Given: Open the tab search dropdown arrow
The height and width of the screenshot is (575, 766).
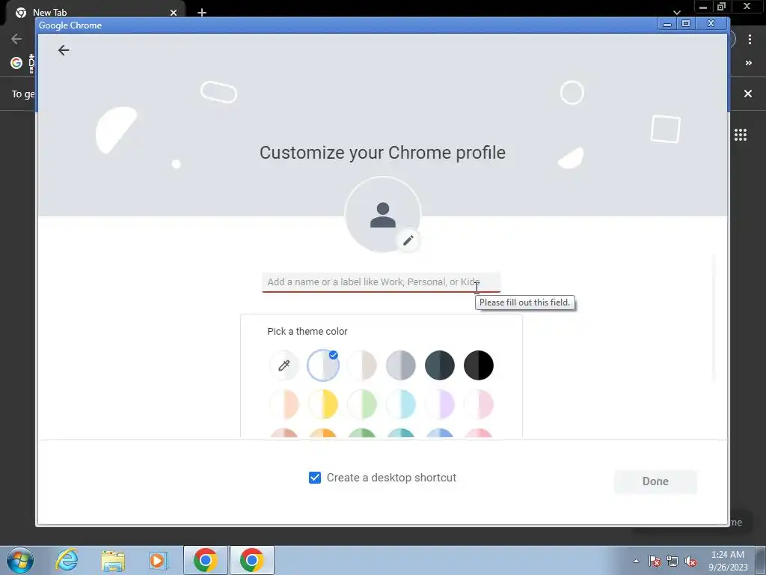Looking at the screenshot, I should tap(676, 12).
